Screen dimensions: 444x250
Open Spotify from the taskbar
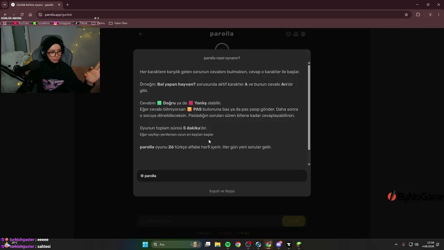[x=228, y=244]
